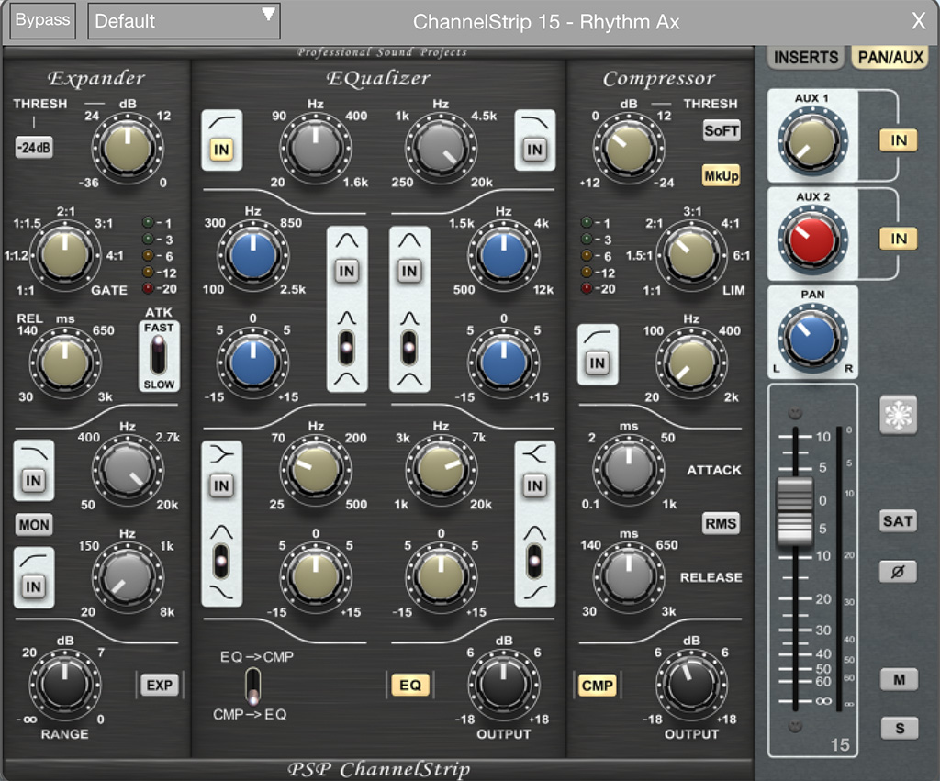Click the Bypass button
Viewport: 940px width, 781px height.
pyautogui.click(x=42, y=20)
